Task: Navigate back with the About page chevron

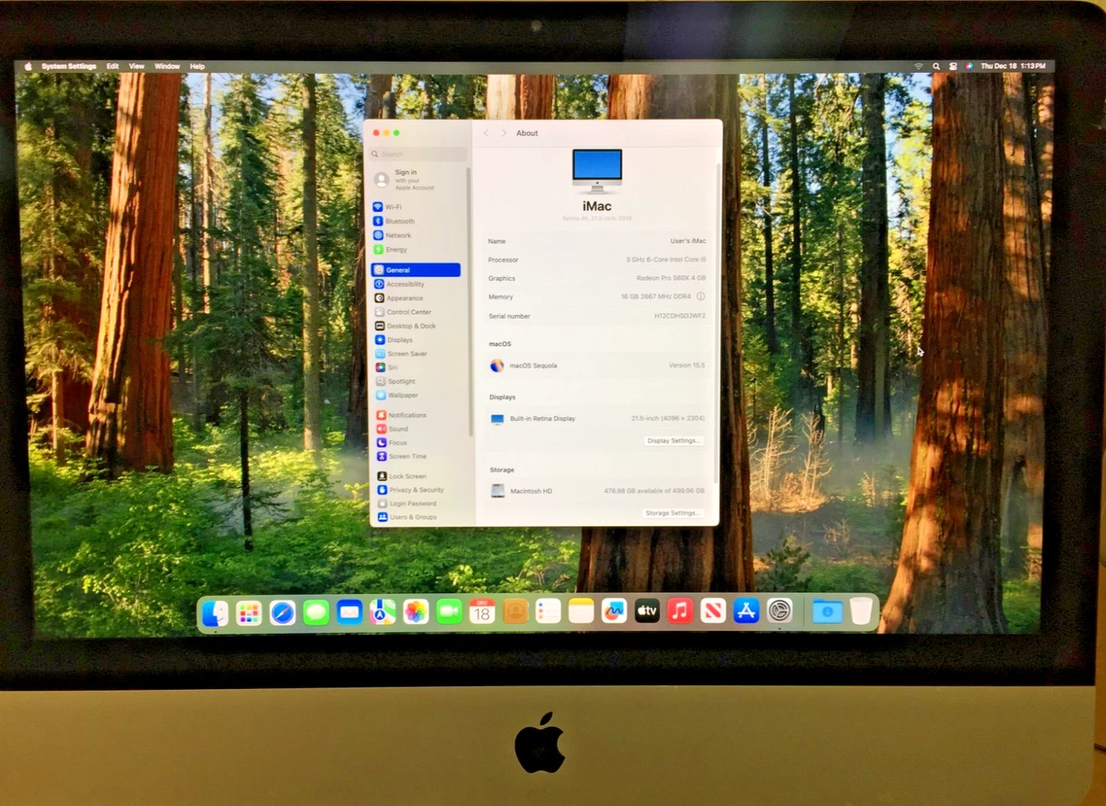Action: 486,133
